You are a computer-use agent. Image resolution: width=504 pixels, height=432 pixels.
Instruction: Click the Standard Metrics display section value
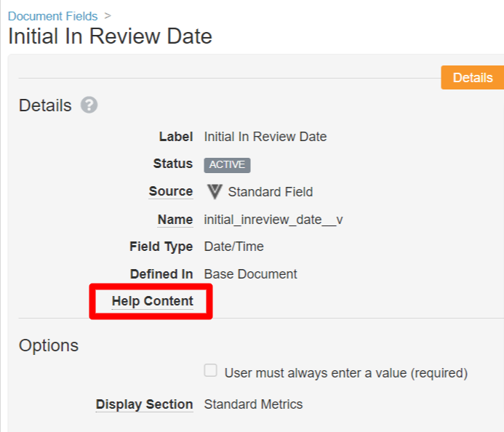point(253,404)
